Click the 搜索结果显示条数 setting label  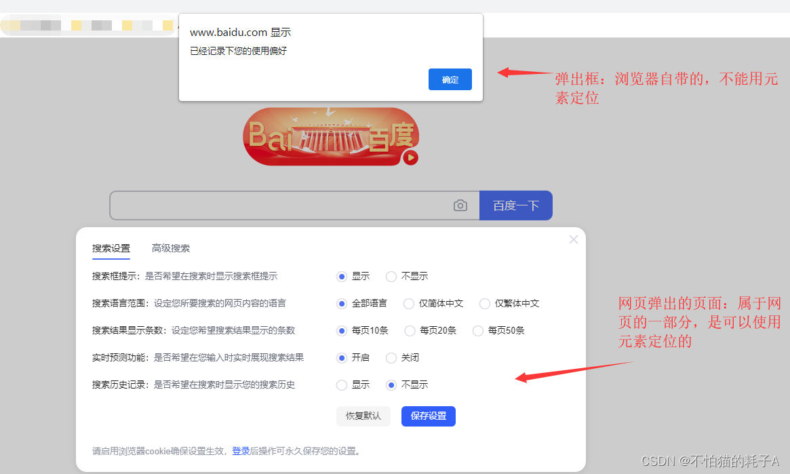coord(128,330)
